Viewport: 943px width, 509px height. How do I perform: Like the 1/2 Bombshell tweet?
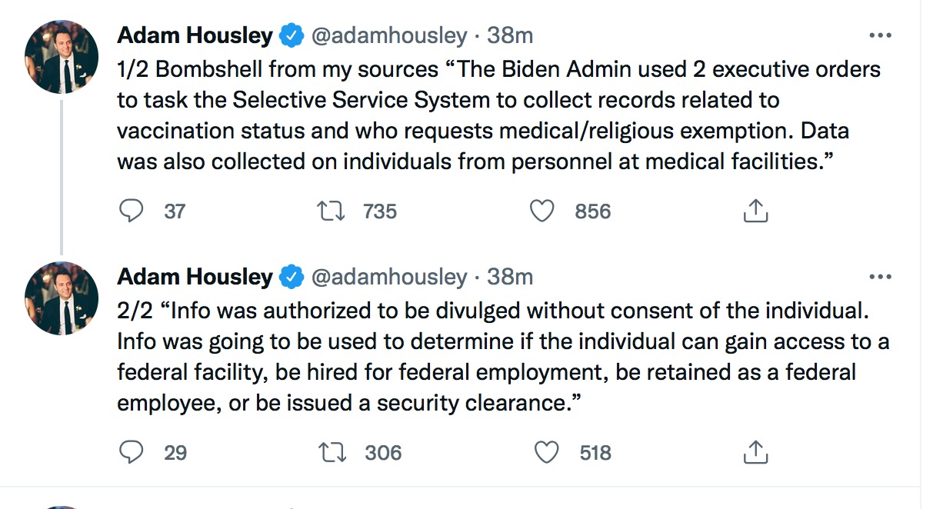pos(542,211)
